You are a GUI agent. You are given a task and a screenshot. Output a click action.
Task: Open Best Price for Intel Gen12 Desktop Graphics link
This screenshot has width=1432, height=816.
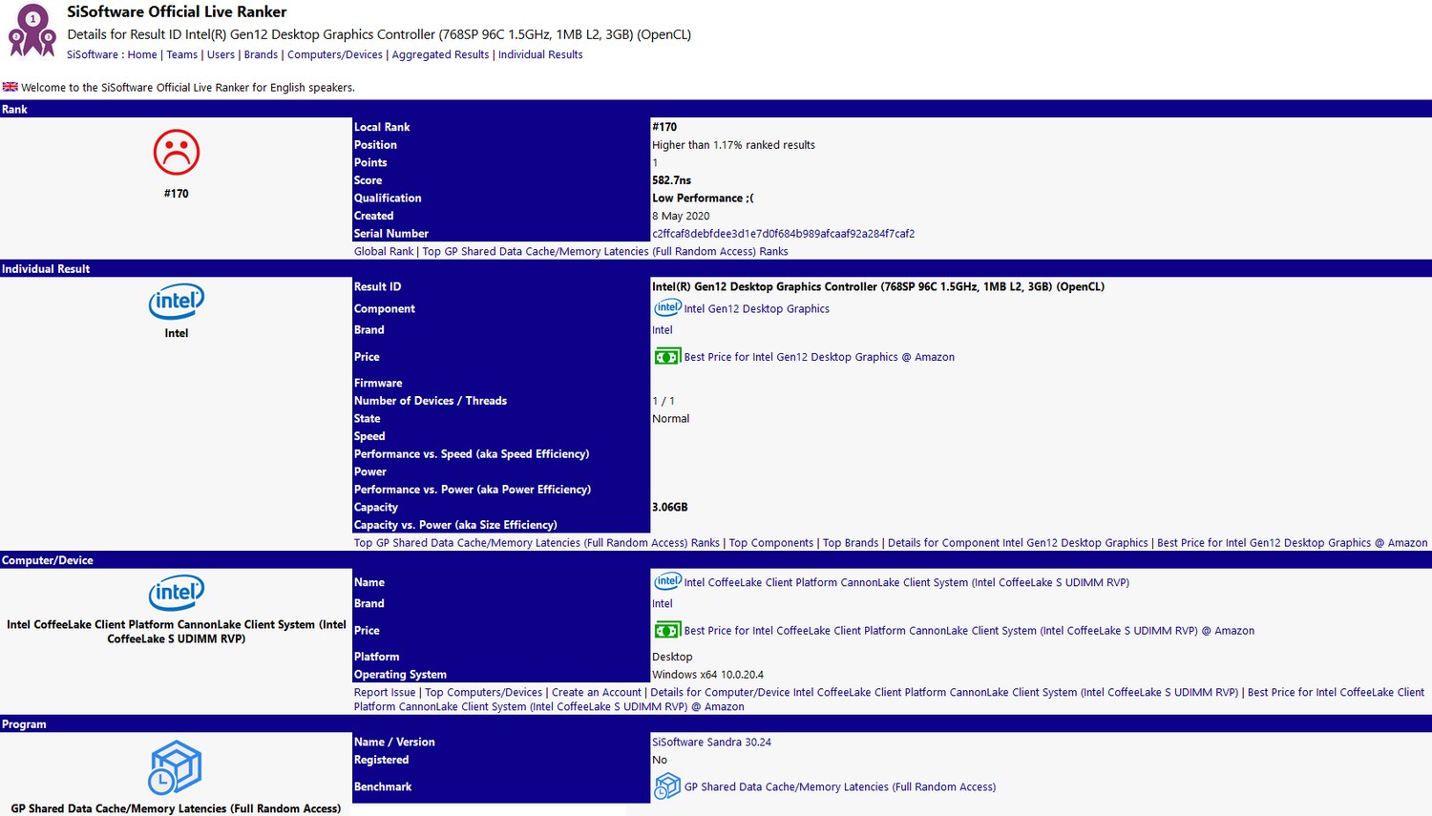(x=819, y=357)
